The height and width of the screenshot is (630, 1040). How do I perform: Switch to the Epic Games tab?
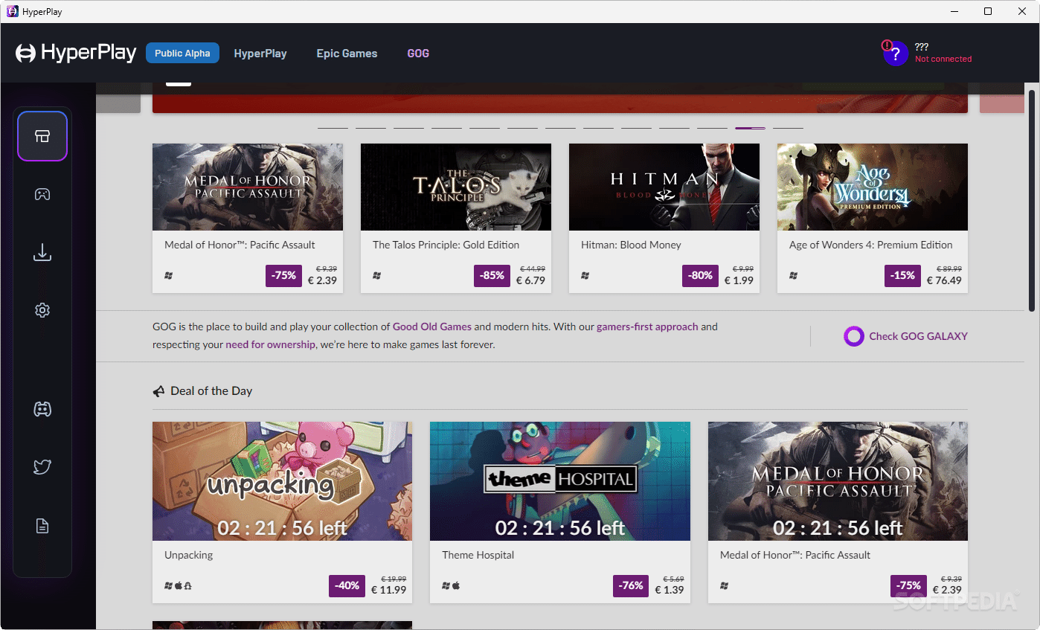[x=347, y=54]
